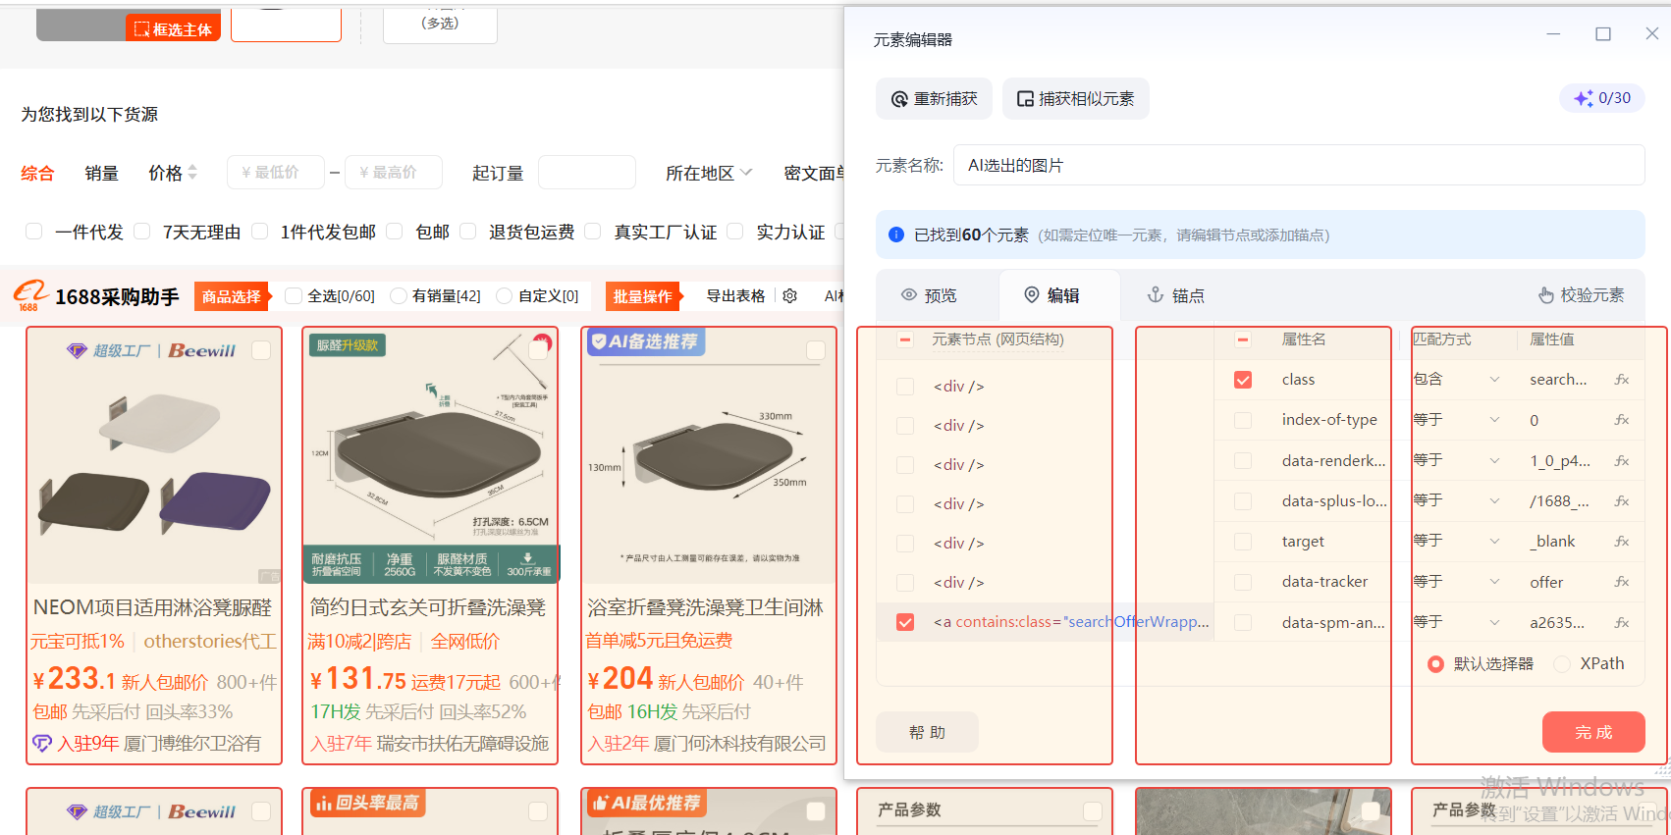
Task: Click the 捕获相似元素 capture similar button
Action: point(1075,99)
